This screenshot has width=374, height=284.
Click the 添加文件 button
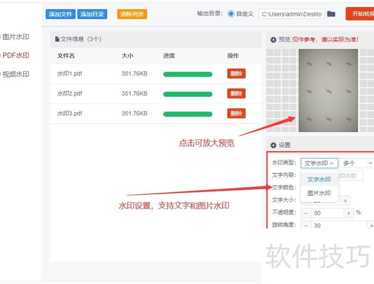(x=60, y=14)
